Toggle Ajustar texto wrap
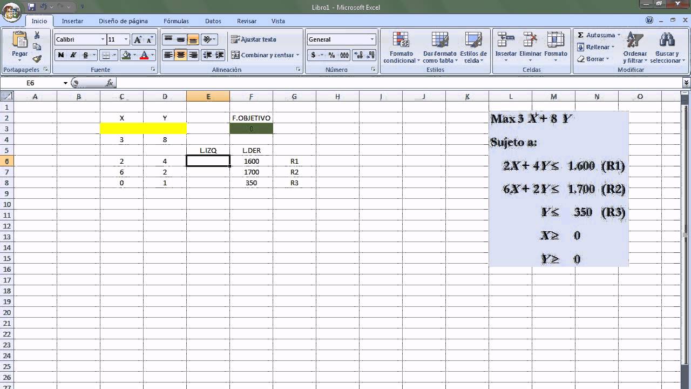The image size is (691, 389). (x=254, y=39)
